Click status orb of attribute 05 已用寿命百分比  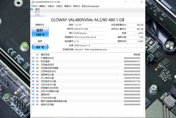(x=33, y=71)
